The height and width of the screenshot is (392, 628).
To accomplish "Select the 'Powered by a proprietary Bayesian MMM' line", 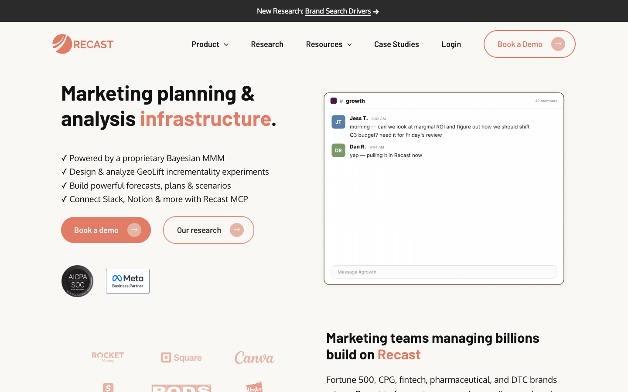I will (x=143, y=158).
